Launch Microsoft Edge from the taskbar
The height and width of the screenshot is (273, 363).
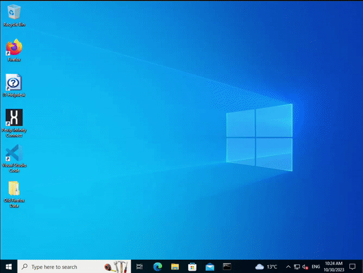[x=157, y=266]
